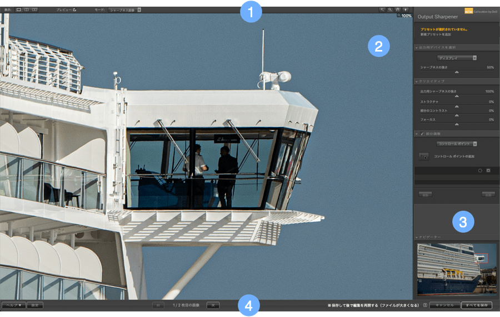Click the background color lightbulb icon
The image size is (500, 317).
(406, 10)
